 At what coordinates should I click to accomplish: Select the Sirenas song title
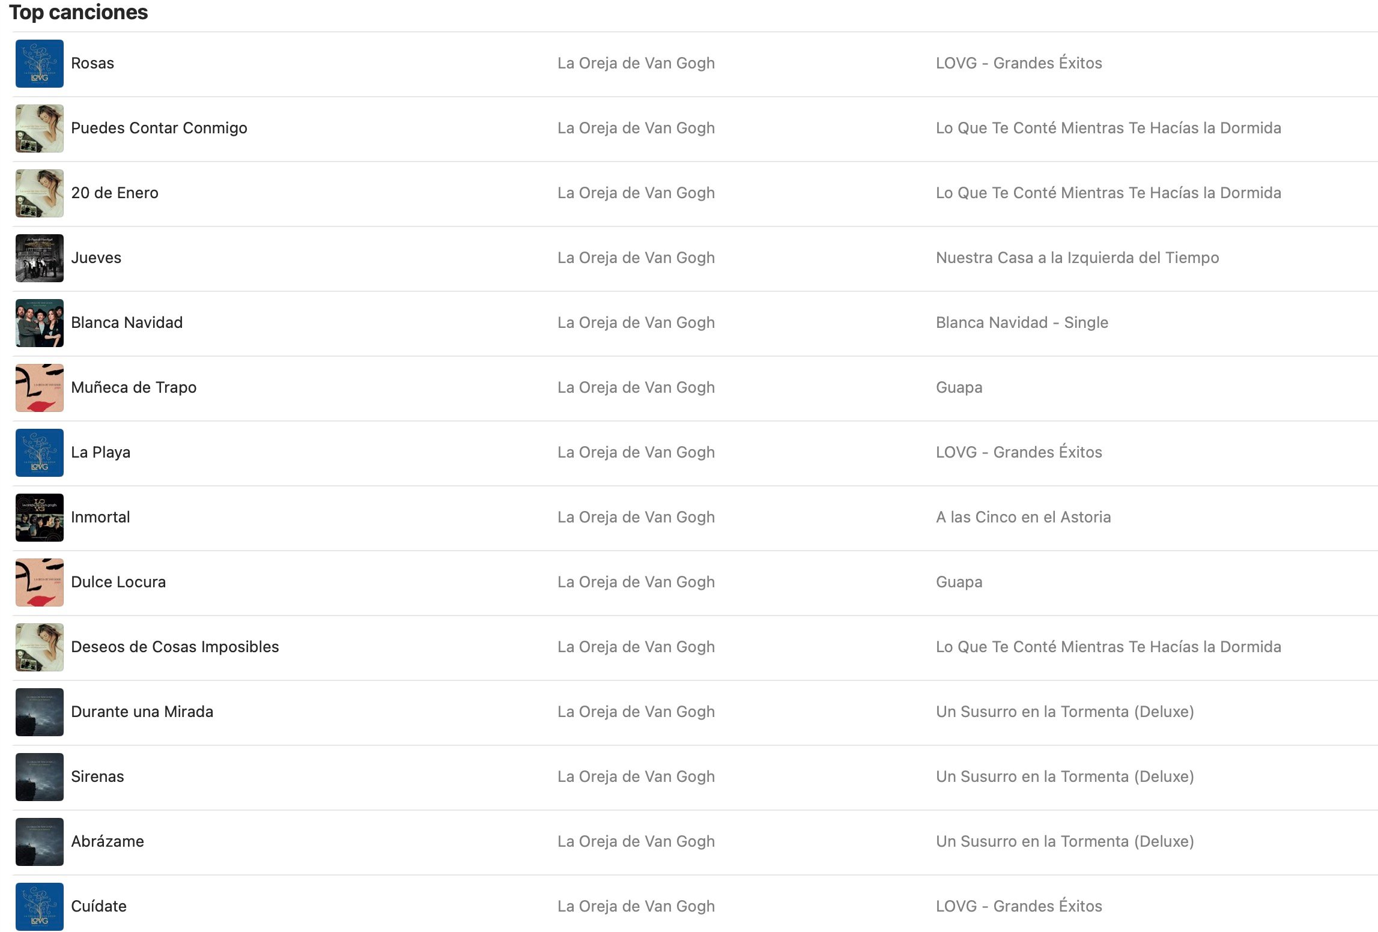97,776
